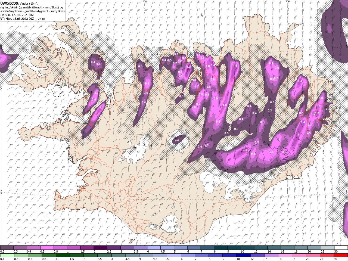Pick the dark green 1–1.5 swatch, bottom legend
This screenshot has height=261, width=348.
[63, 255]
